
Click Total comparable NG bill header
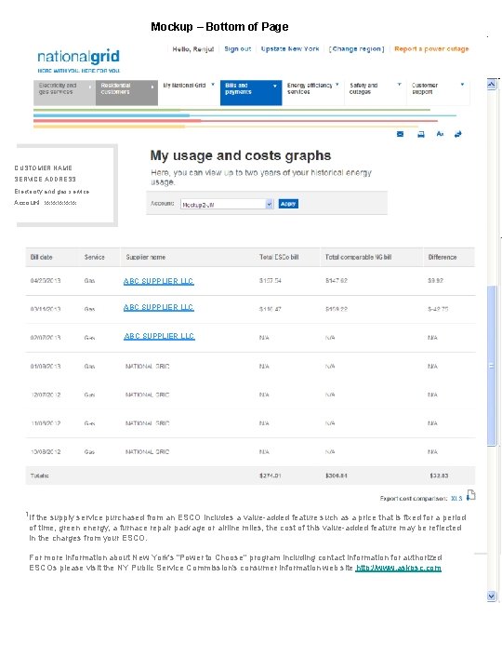(358, 257)
